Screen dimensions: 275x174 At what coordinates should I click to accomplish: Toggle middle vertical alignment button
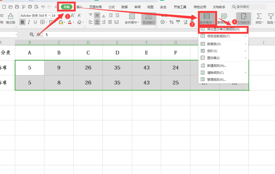(97, 15)
